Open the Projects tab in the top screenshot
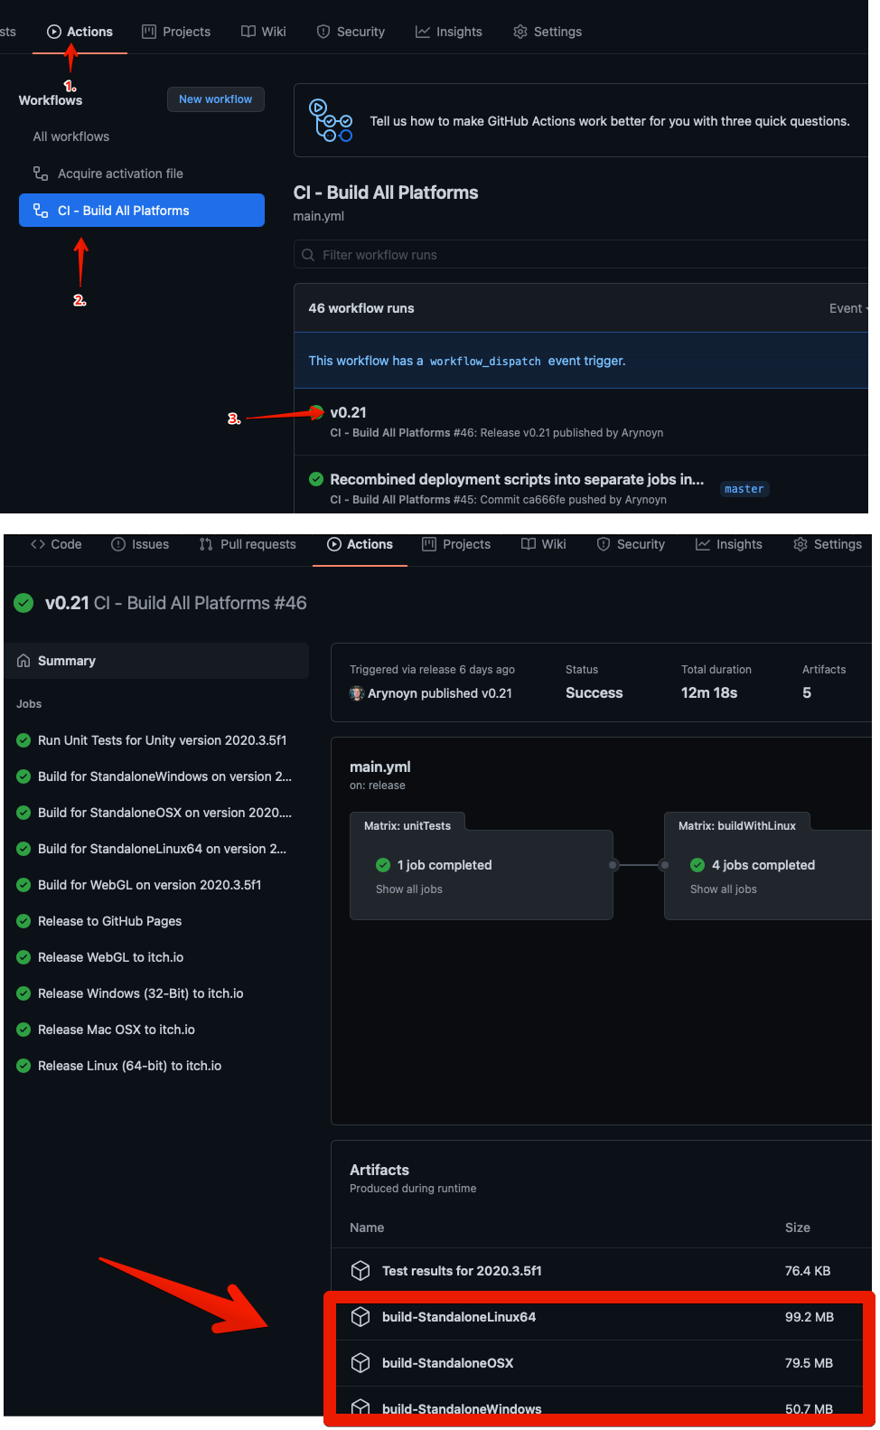 click(x=176, y=32)
